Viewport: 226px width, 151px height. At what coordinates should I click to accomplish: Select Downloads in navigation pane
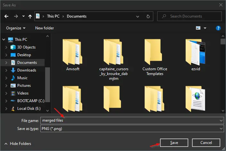tap(27, 70)
